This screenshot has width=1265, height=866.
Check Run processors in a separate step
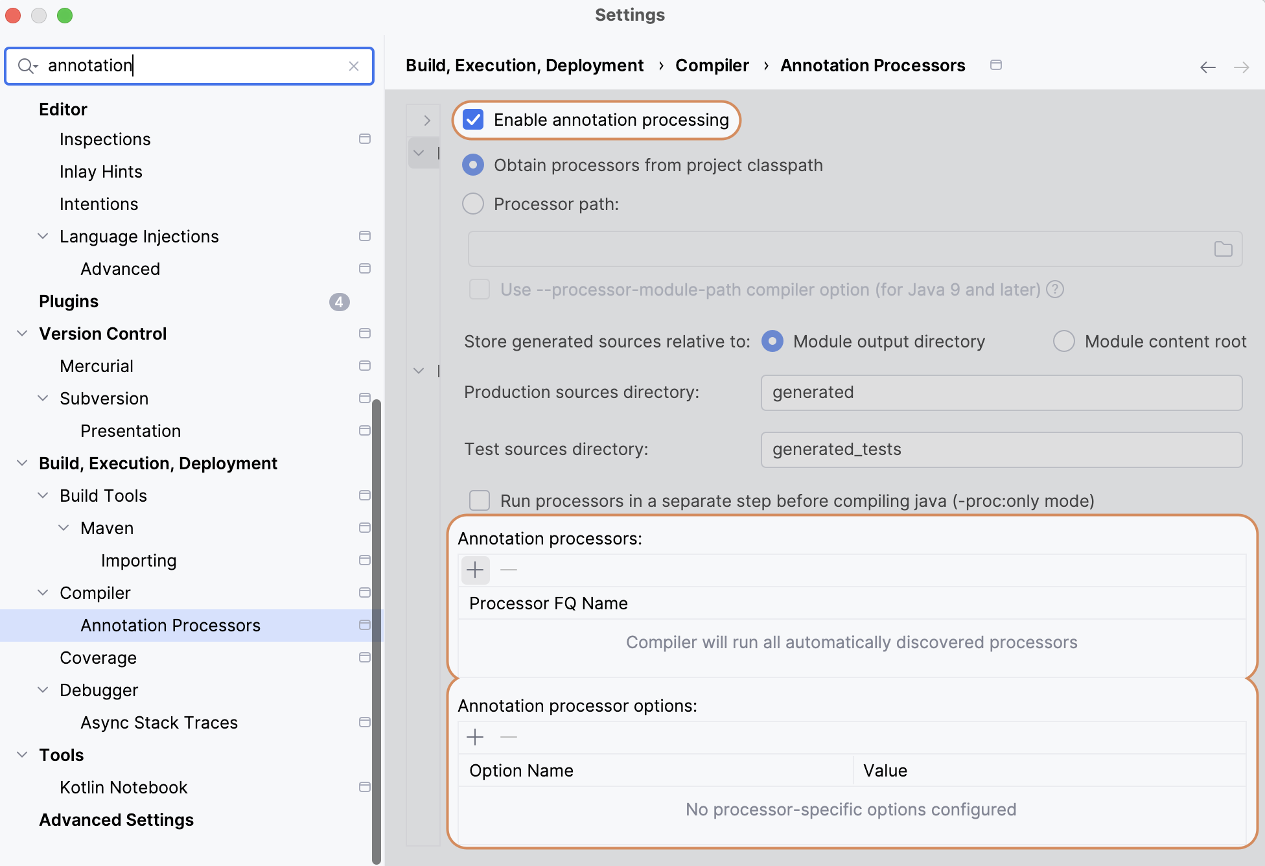(x=480, y=500)
